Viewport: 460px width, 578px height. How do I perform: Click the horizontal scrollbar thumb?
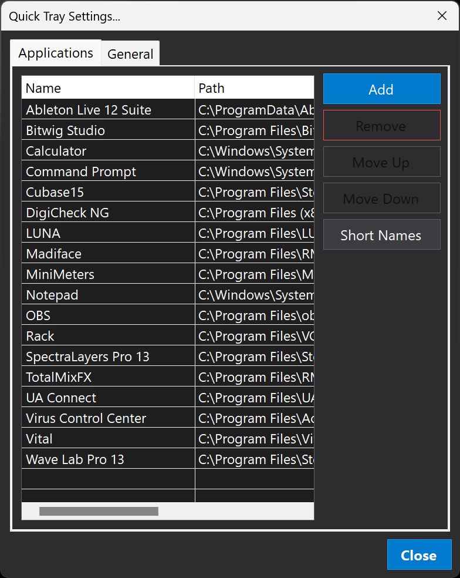(x=99, y=511)
